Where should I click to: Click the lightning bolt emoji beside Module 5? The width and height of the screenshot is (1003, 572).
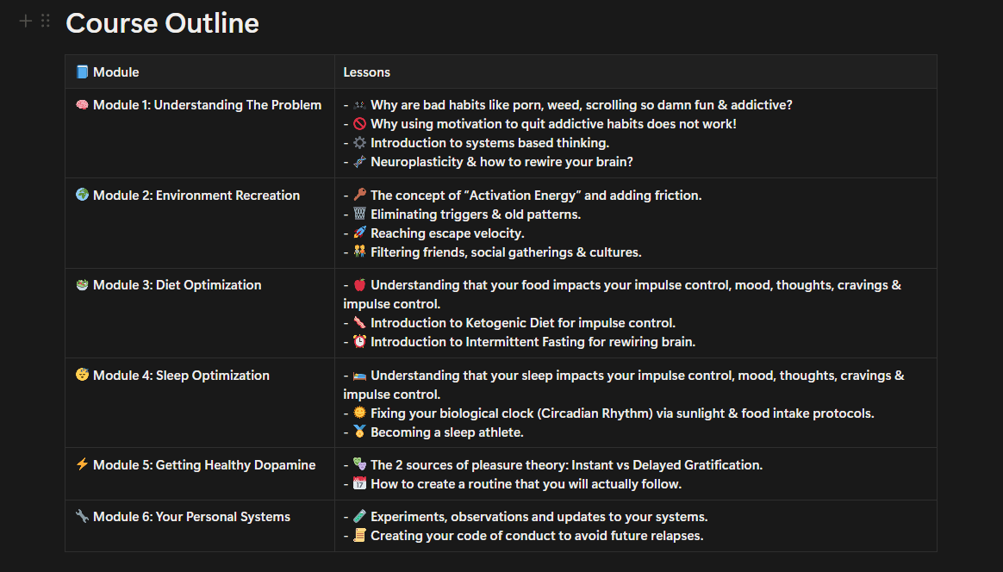tap(82, 465)
